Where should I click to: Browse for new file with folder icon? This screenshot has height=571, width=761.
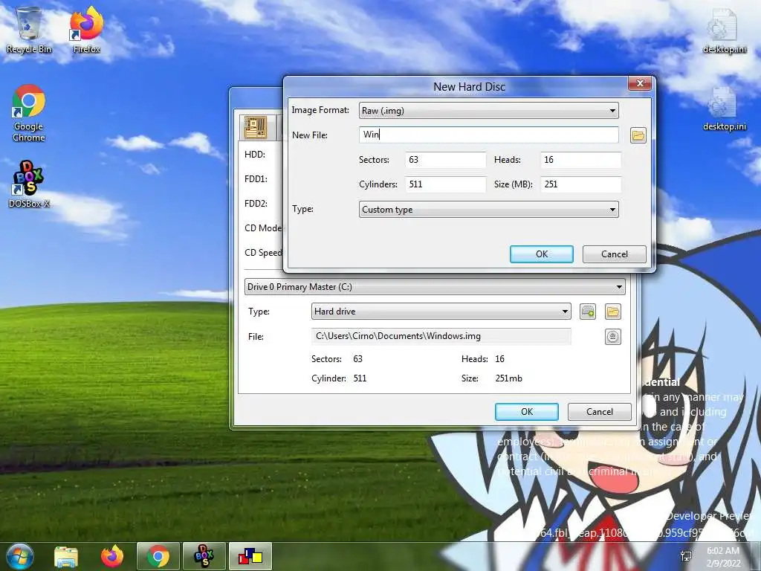(638, 135)
